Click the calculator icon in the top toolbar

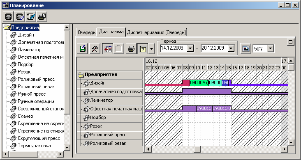[x=8, y=16]
